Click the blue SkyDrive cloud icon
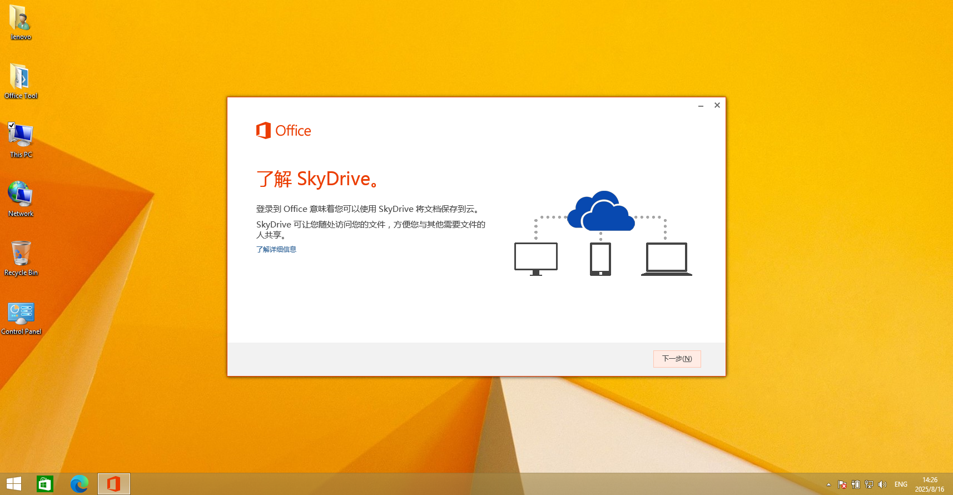Image resolution: width=953 pixels, height=495 pixels. coord(600,212)
